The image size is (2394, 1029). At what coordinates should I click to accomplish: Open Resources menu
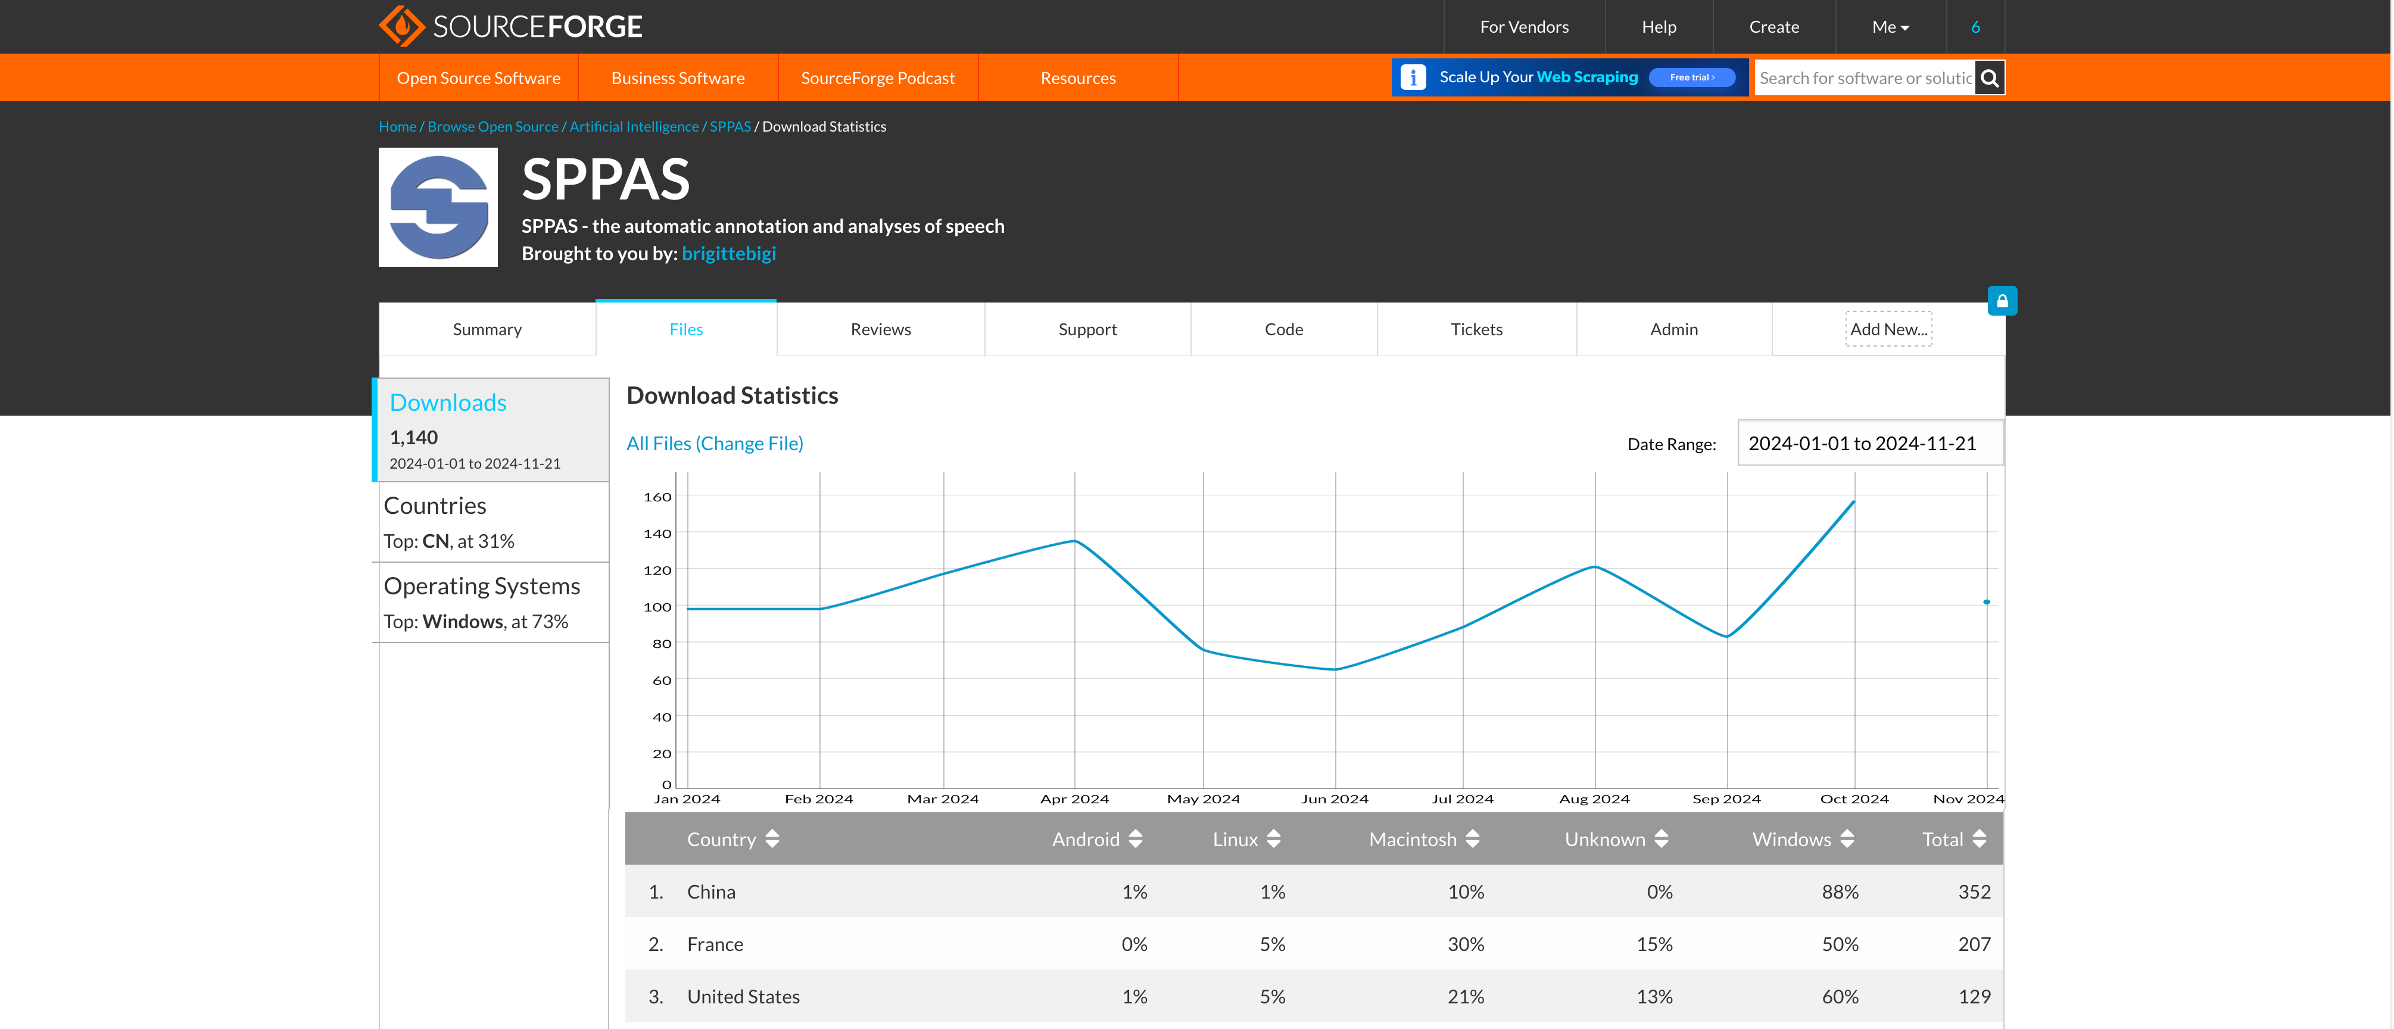[x=1078, y=78]
